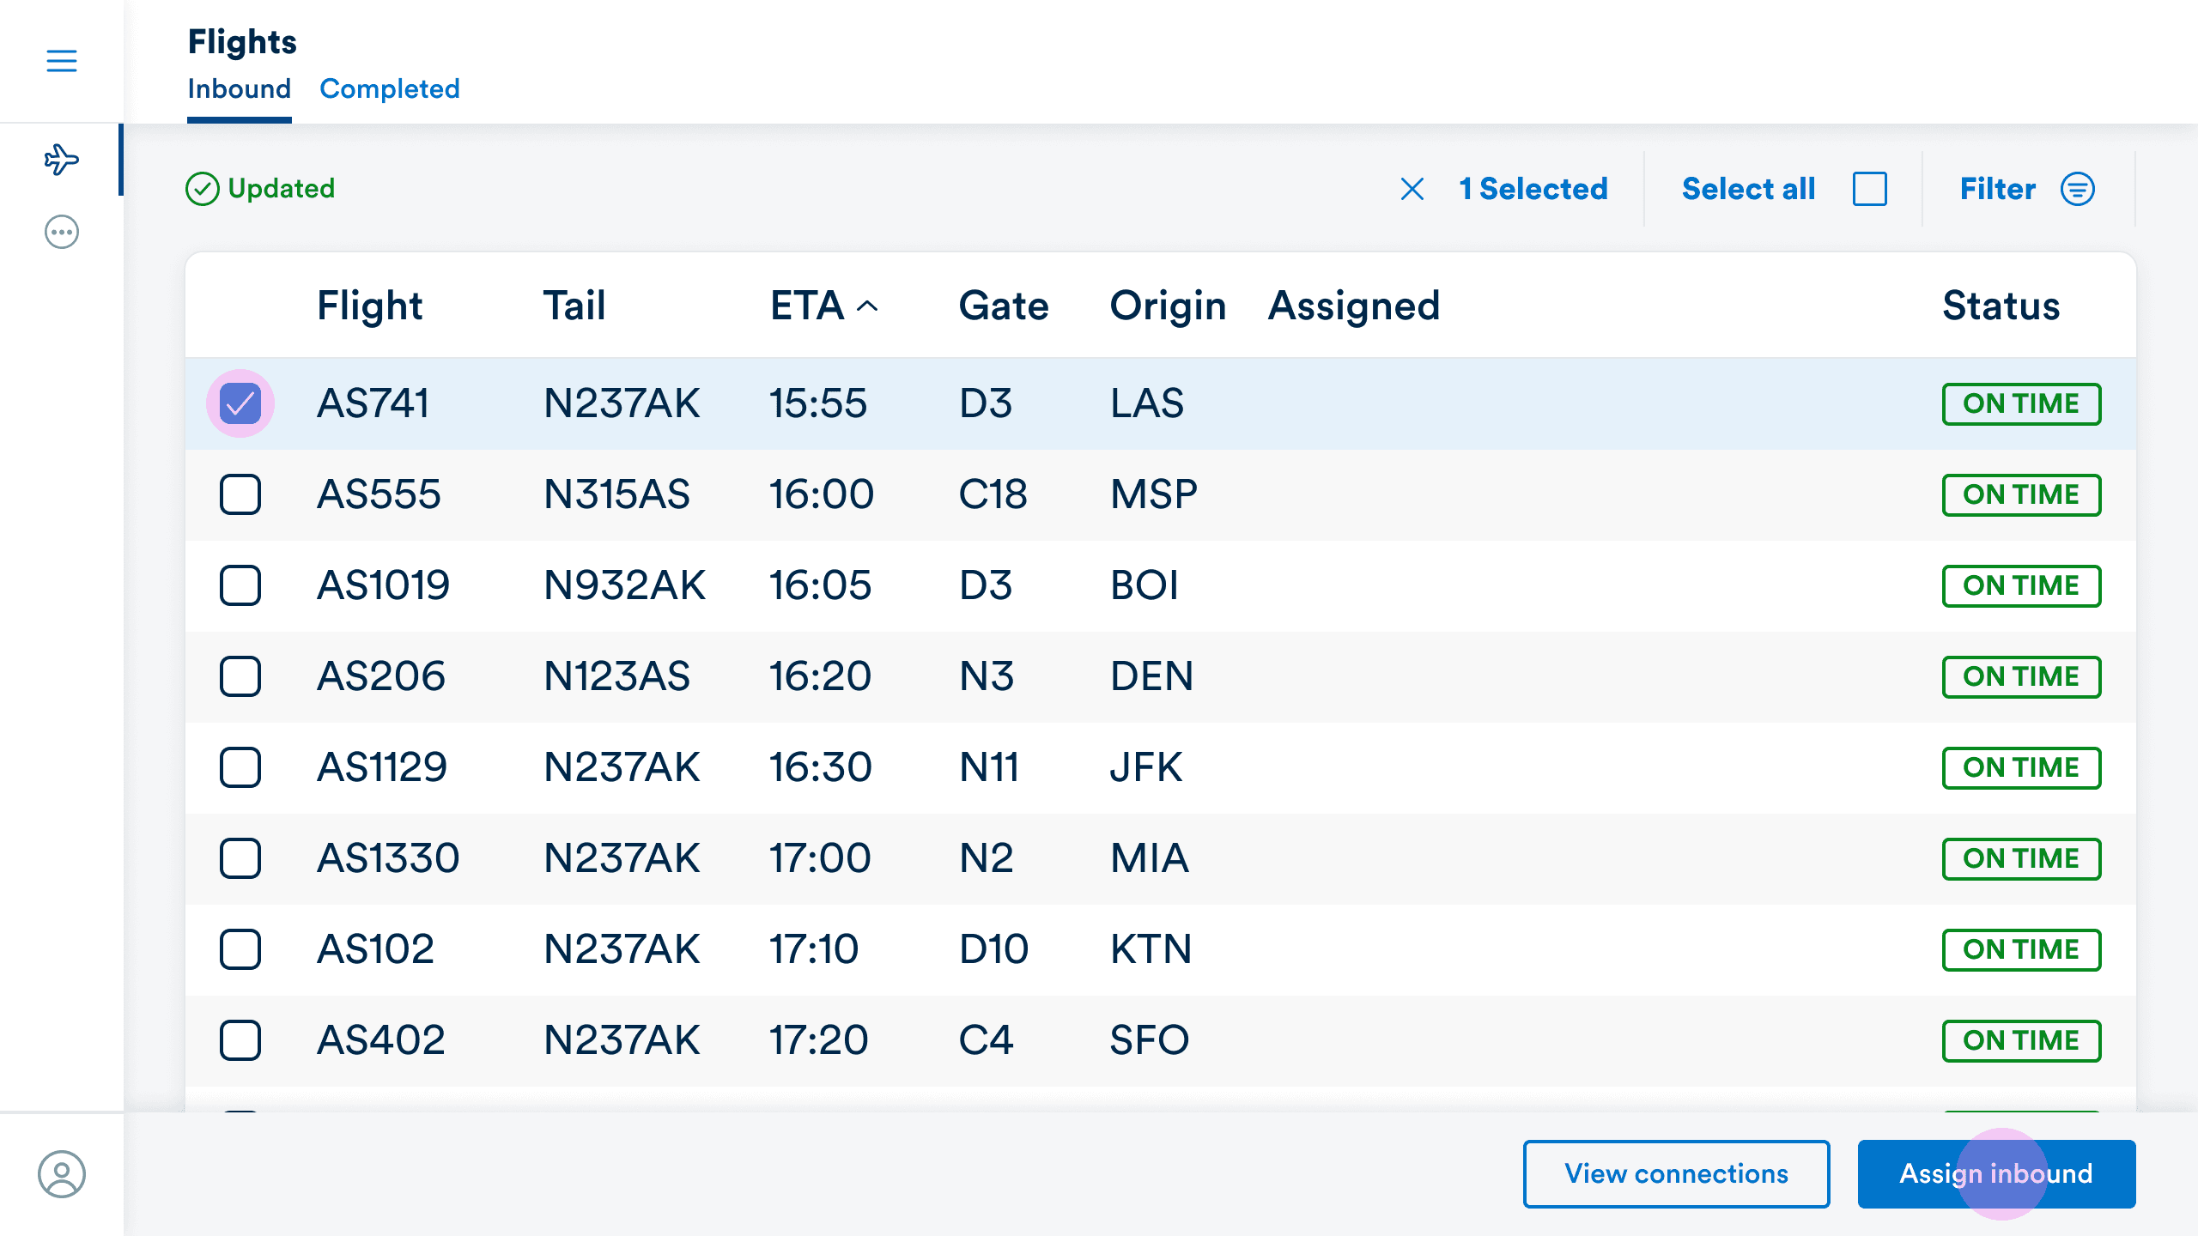
Task: Check the AS555 flight checkbox
Action: 240,494
